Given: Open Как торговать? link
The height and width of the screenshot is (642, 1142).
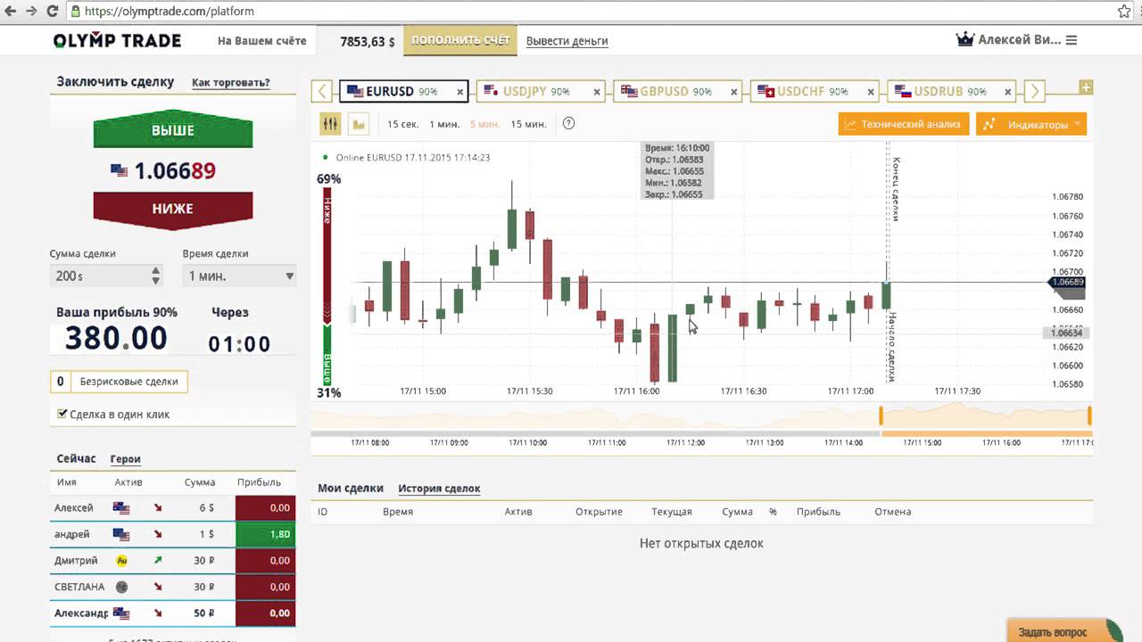Looking at the screenshot, I should click(231, 82).
